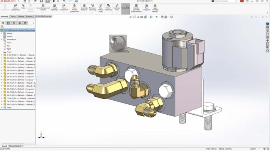This screenshot has height=152, width=270.
Task: Click the Help question mark icon
Action: tap(247, 1)
